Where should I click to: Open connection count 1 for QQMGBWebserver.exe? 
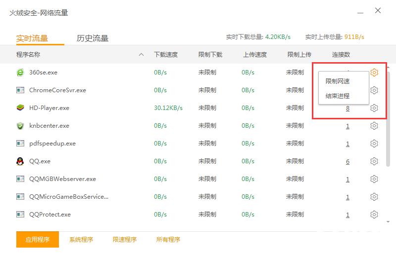[x=348, y=179]
